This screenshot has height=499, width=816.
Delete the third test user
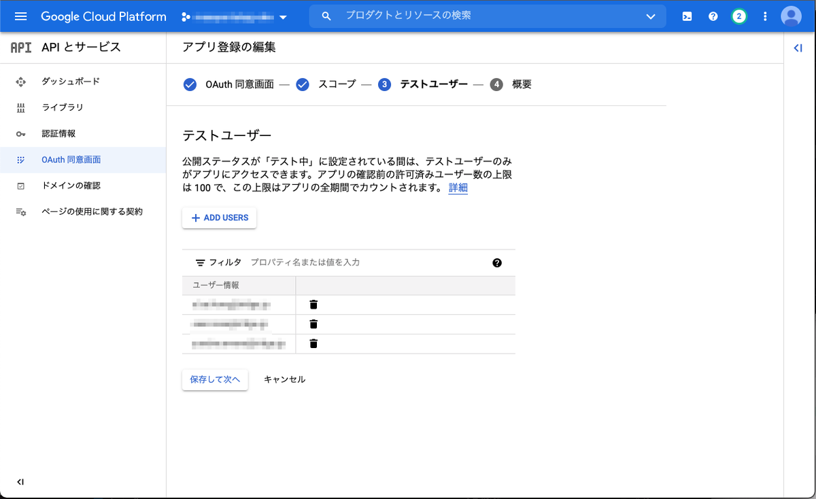click(313, 343)
